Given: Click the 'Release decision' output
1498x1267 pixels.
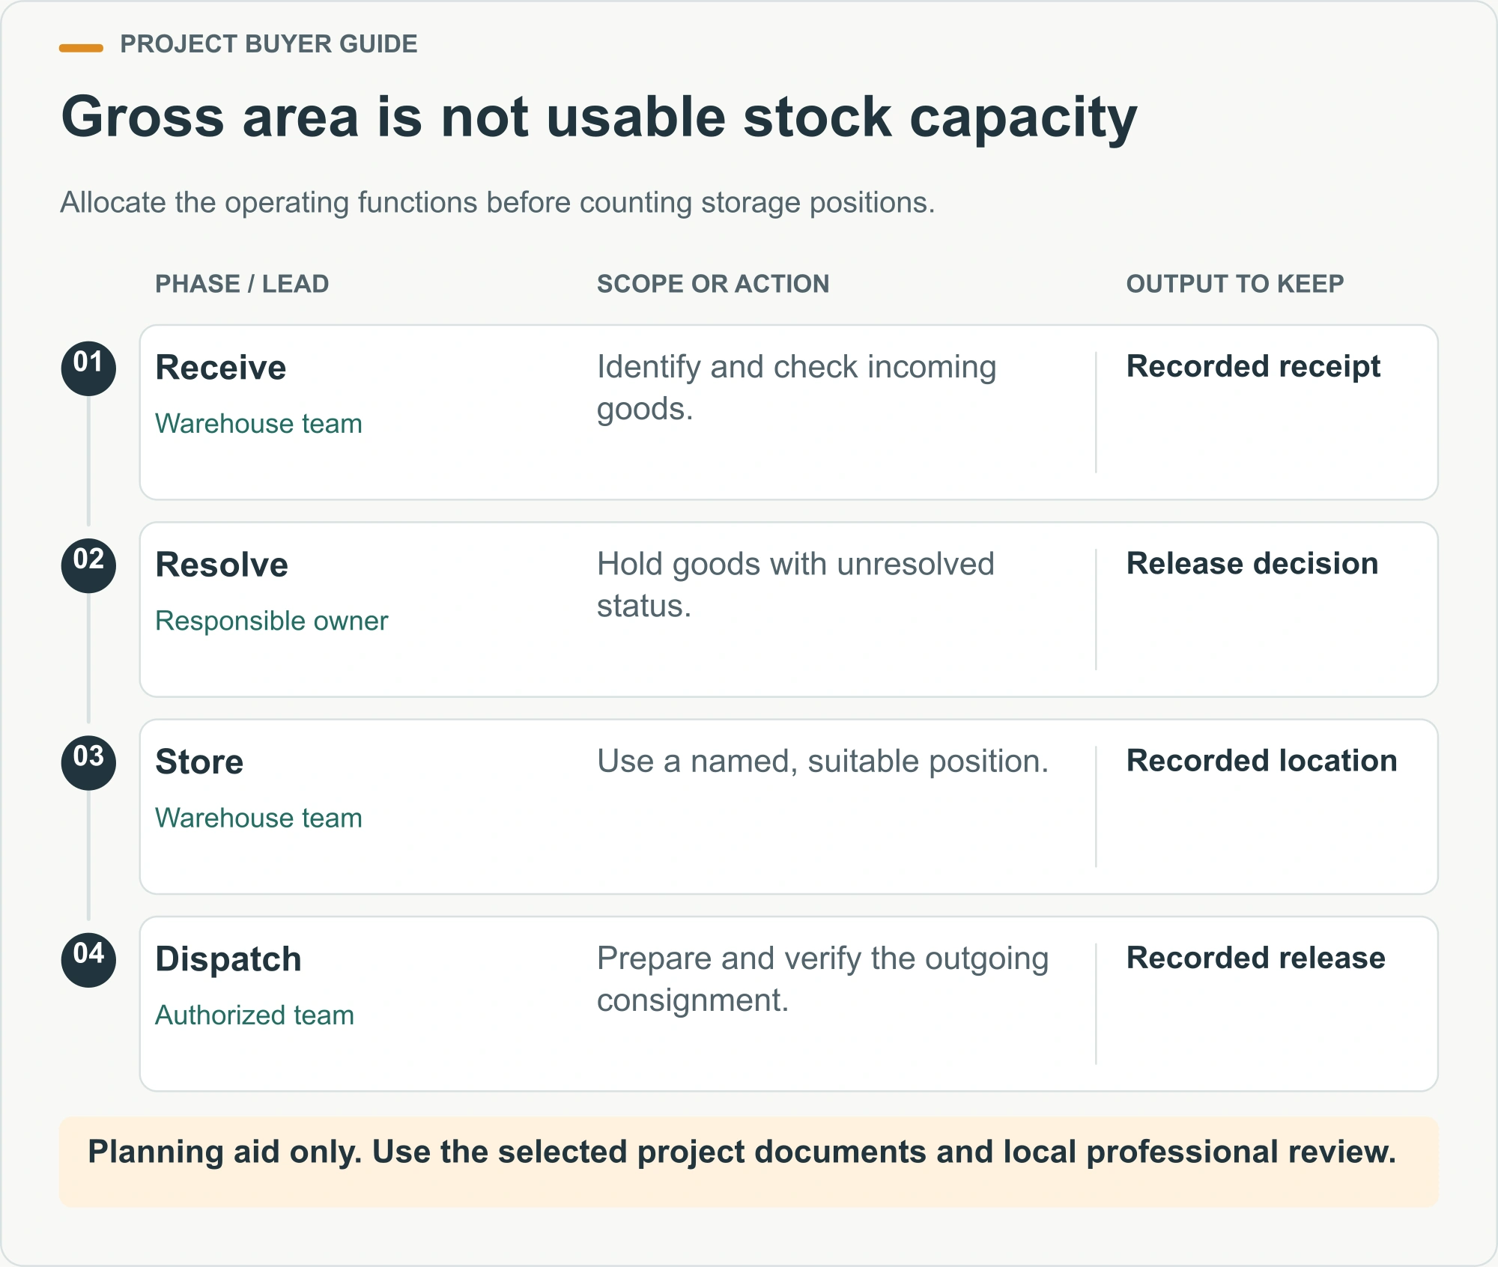Looking at the screenshot, I should 1252,563.
